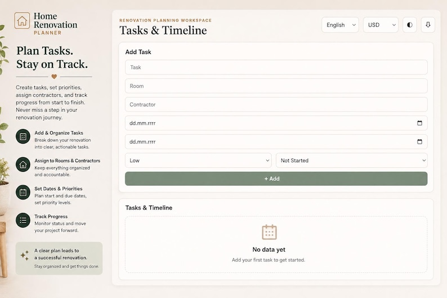Viewport: 447px width, 298px height.
Task: Click the Add & Organize Tasks checklist icon
Action: [23, 136]
